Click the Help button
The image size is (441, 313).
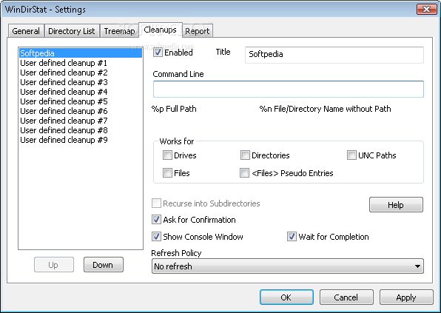[x=396, y=205]
